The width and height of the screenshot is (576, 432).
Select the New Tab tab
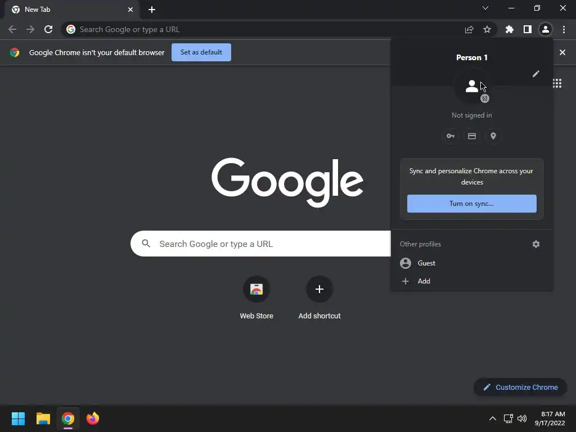click(x=72, y=10)
